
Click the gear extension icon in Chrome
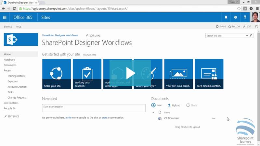[251, 8]
